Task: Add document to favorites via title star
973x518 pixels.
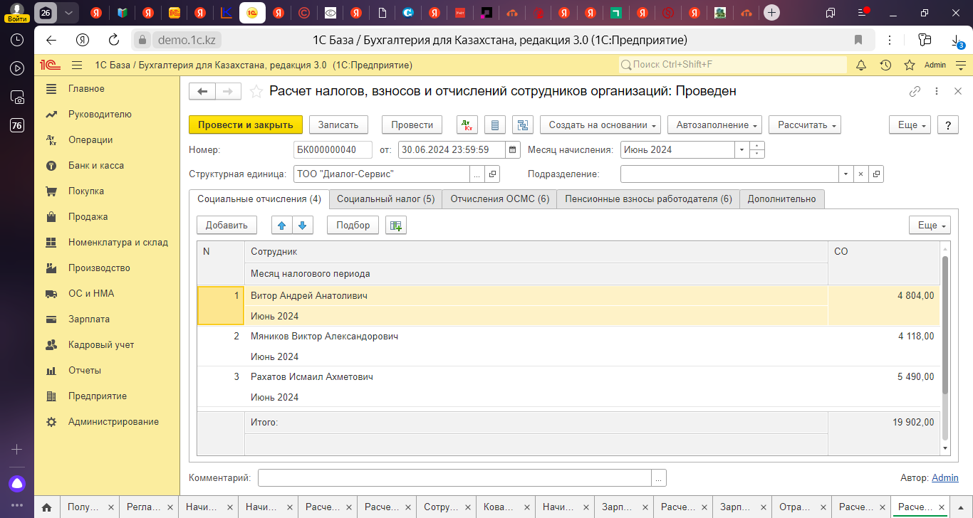Action: click(x=256, y=91)
